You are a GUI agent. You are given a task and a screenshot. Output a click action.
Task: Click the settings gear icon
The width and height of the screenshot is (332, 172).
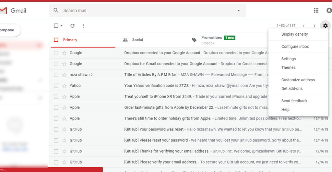[x=325, y=26]
